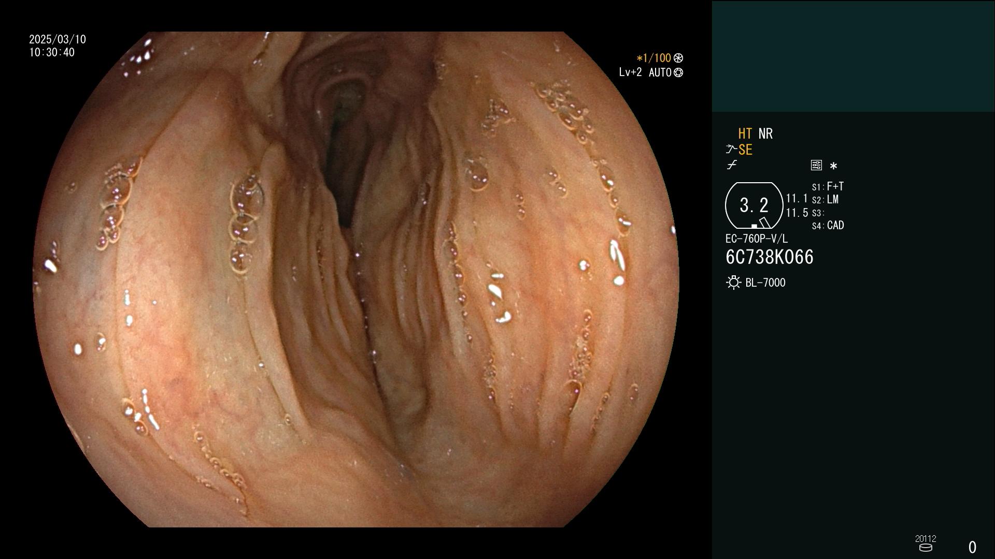
Task: Click the storage disk icon under 20112
Action: coord(926,548)
